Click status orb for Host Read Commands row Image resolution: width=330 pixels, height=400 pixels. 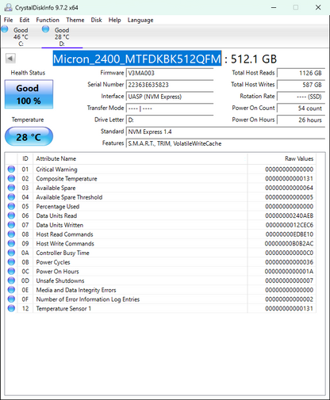[x=11, y=234]
